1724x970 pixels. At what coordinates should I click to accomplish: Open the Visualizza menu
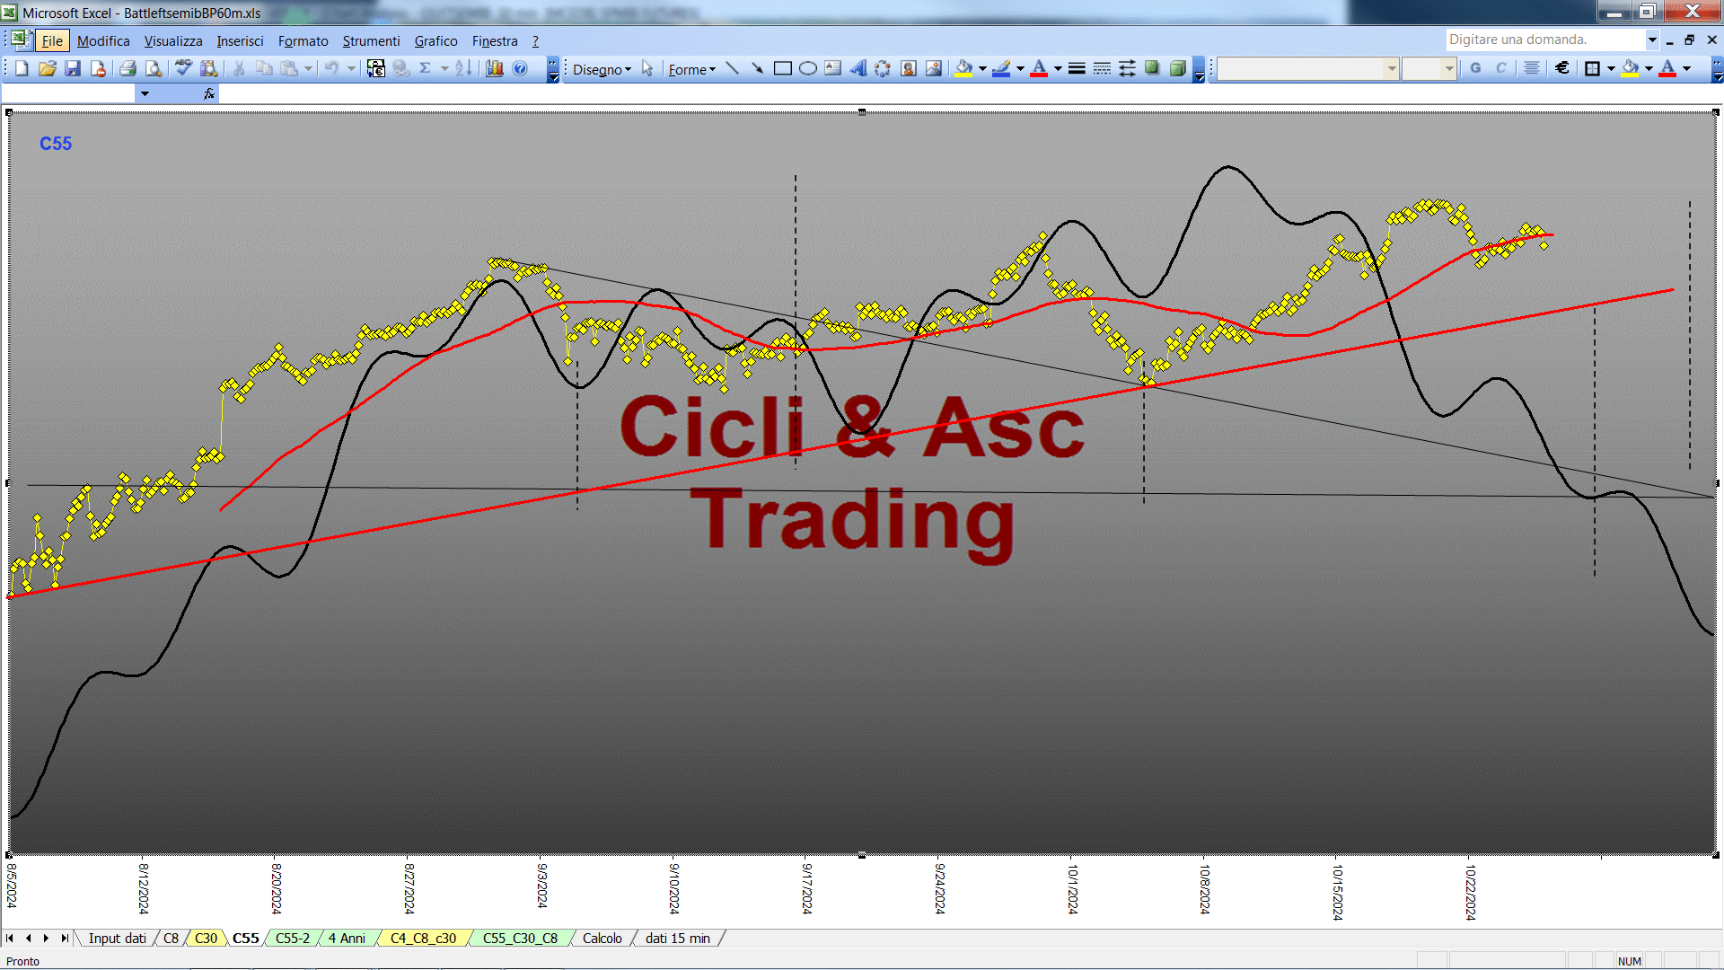click(173, 41)
